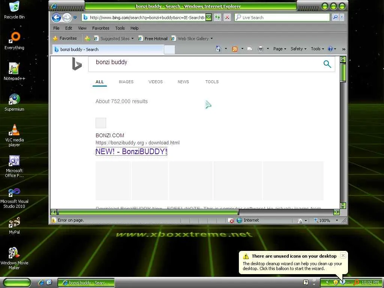Screen dimensions: 384x288
Task: Click the Live Search magnifier button
Action: pos(335,17)
